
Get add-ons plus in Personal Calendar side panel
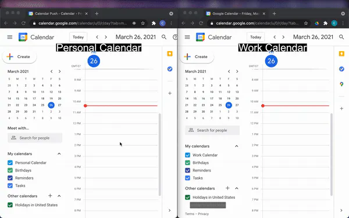click(x=170, y=93)
